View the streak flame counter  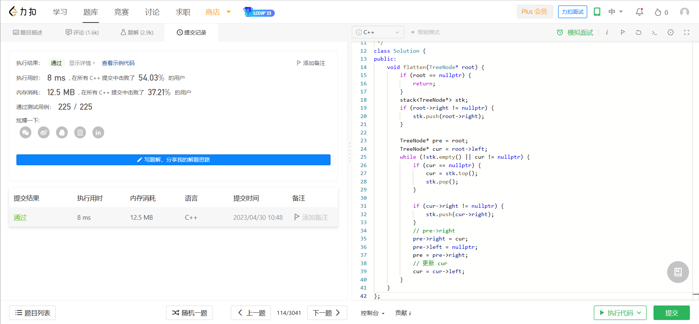(x=662, y=12)
